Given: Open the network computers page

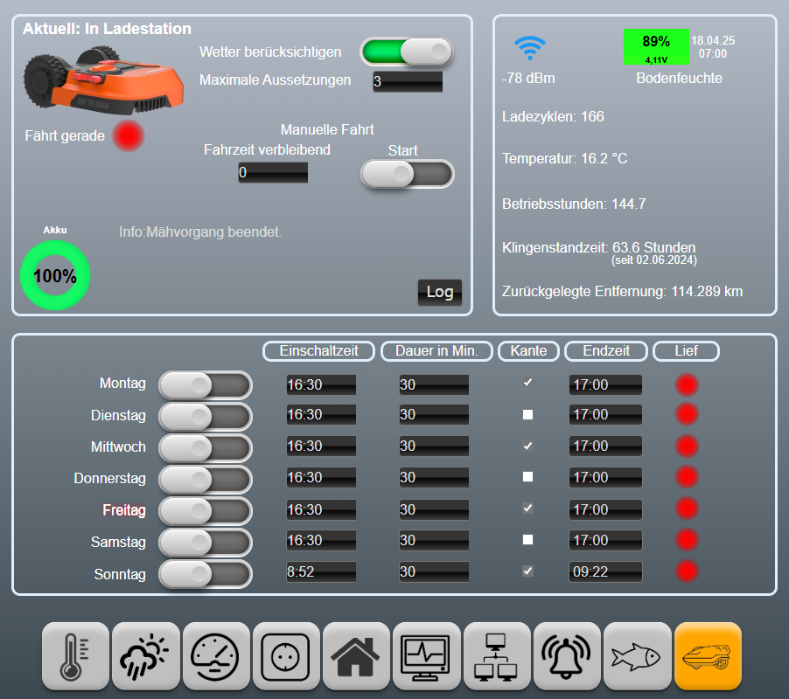Looking at the screenshot, I should point(497,656).
